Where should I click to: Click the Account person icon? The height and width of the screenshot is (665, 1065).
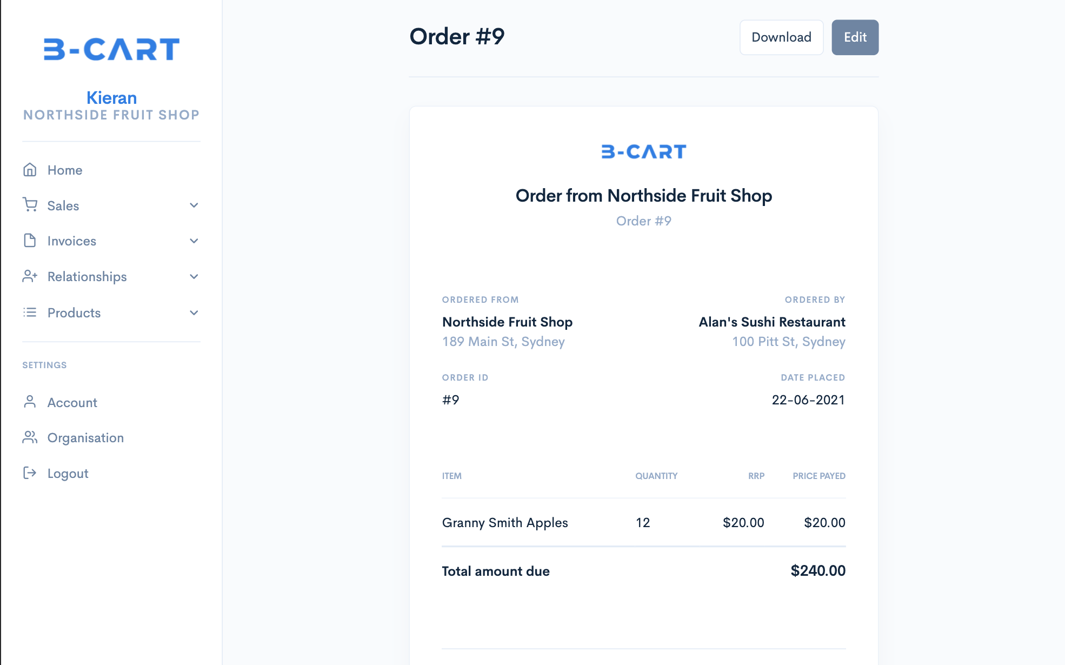pyautogui.click(x=30, y=402)
